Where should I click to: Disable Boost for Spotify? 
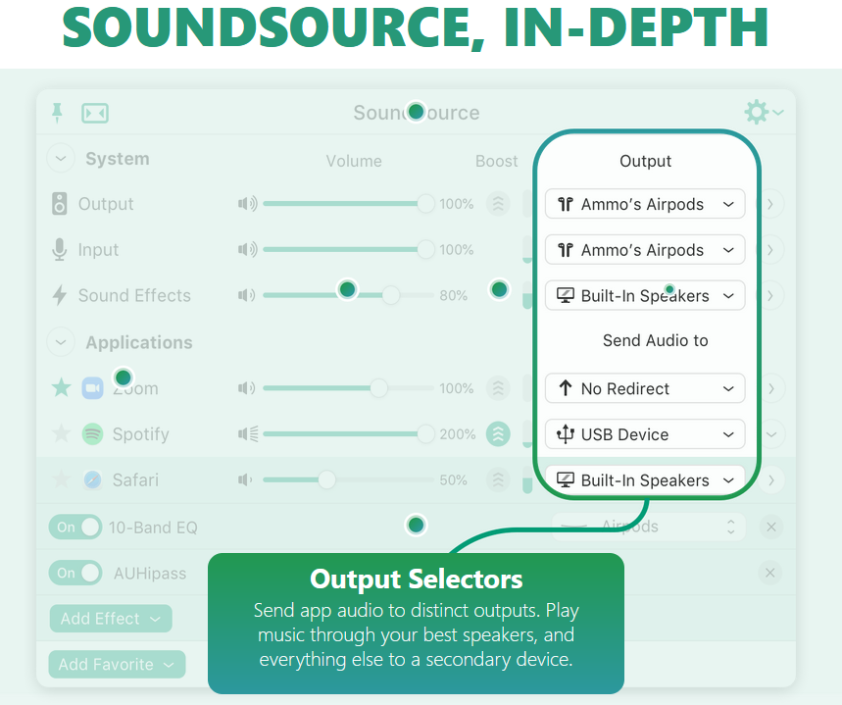click(x=498, y=433)
